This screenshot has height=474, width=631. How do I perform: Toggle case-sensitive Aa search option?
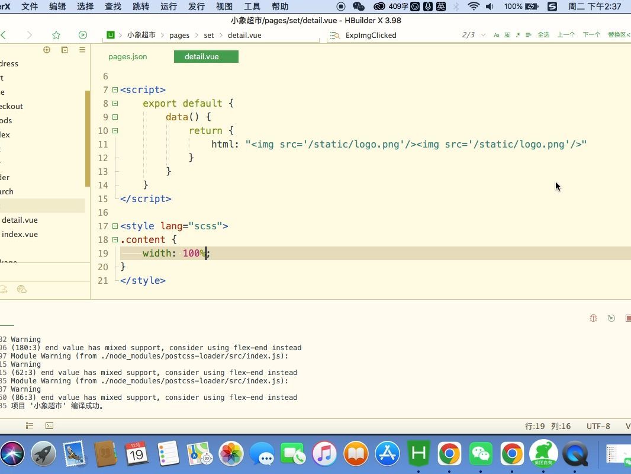click(x=497, y=35)
